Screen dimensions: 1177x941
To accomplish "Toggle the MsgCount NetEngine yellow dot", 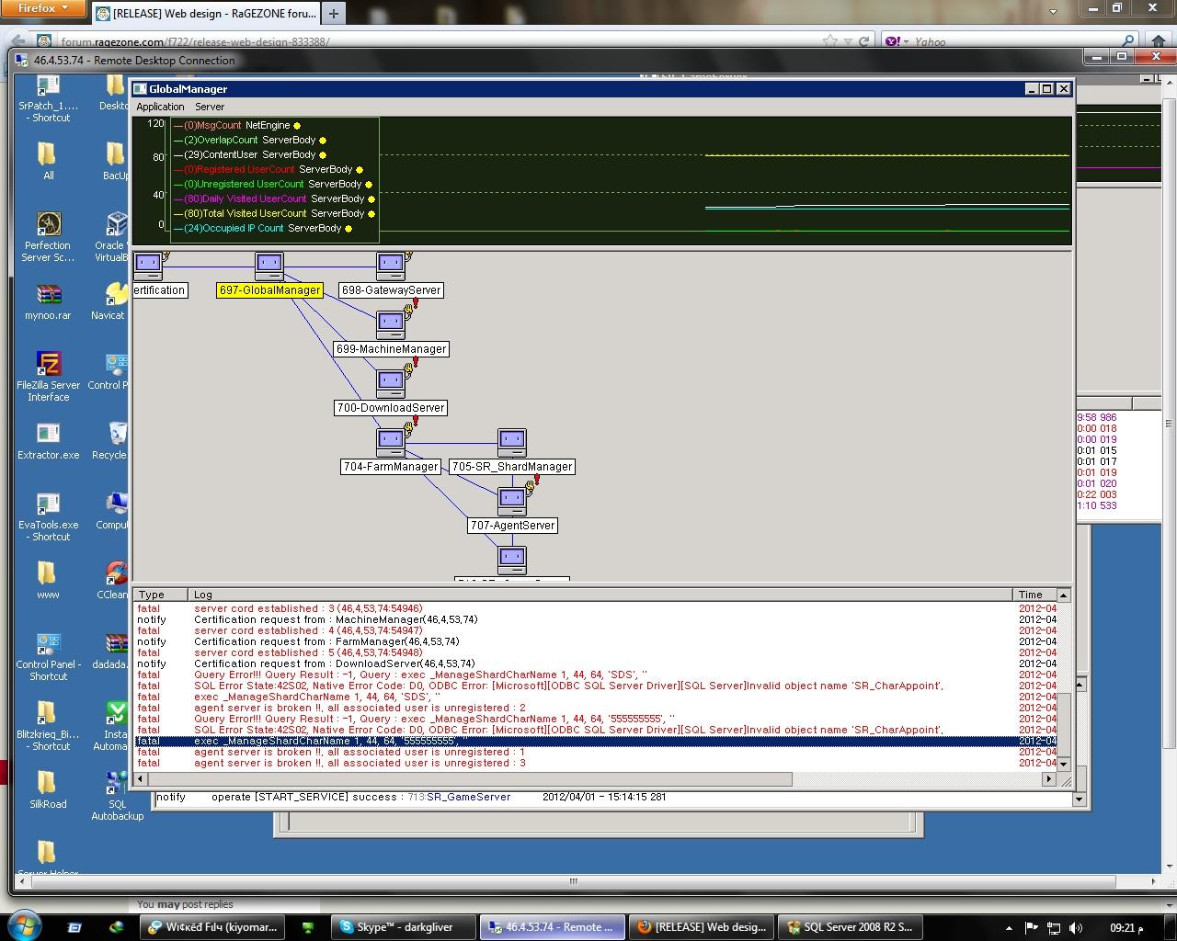I will pyautogui.click(x=297, y=126).
